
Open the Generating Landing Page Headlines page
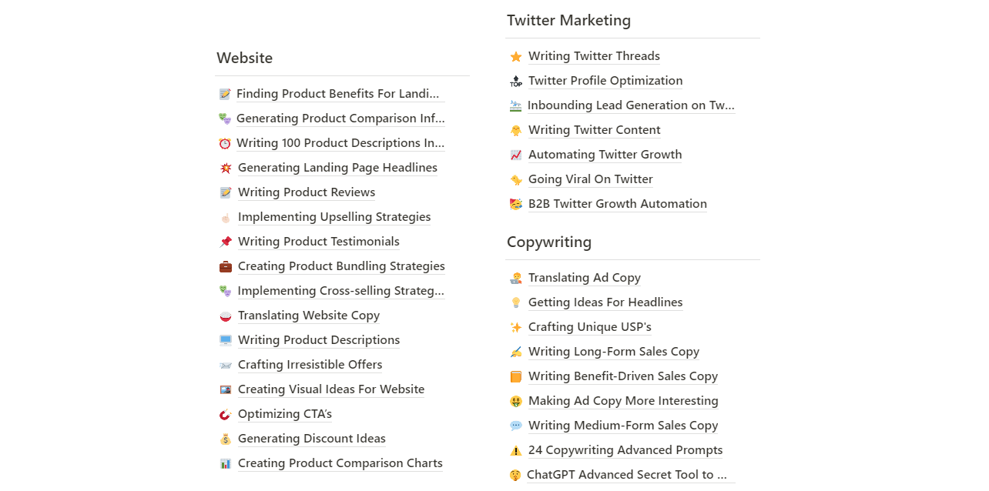point(337,168)
